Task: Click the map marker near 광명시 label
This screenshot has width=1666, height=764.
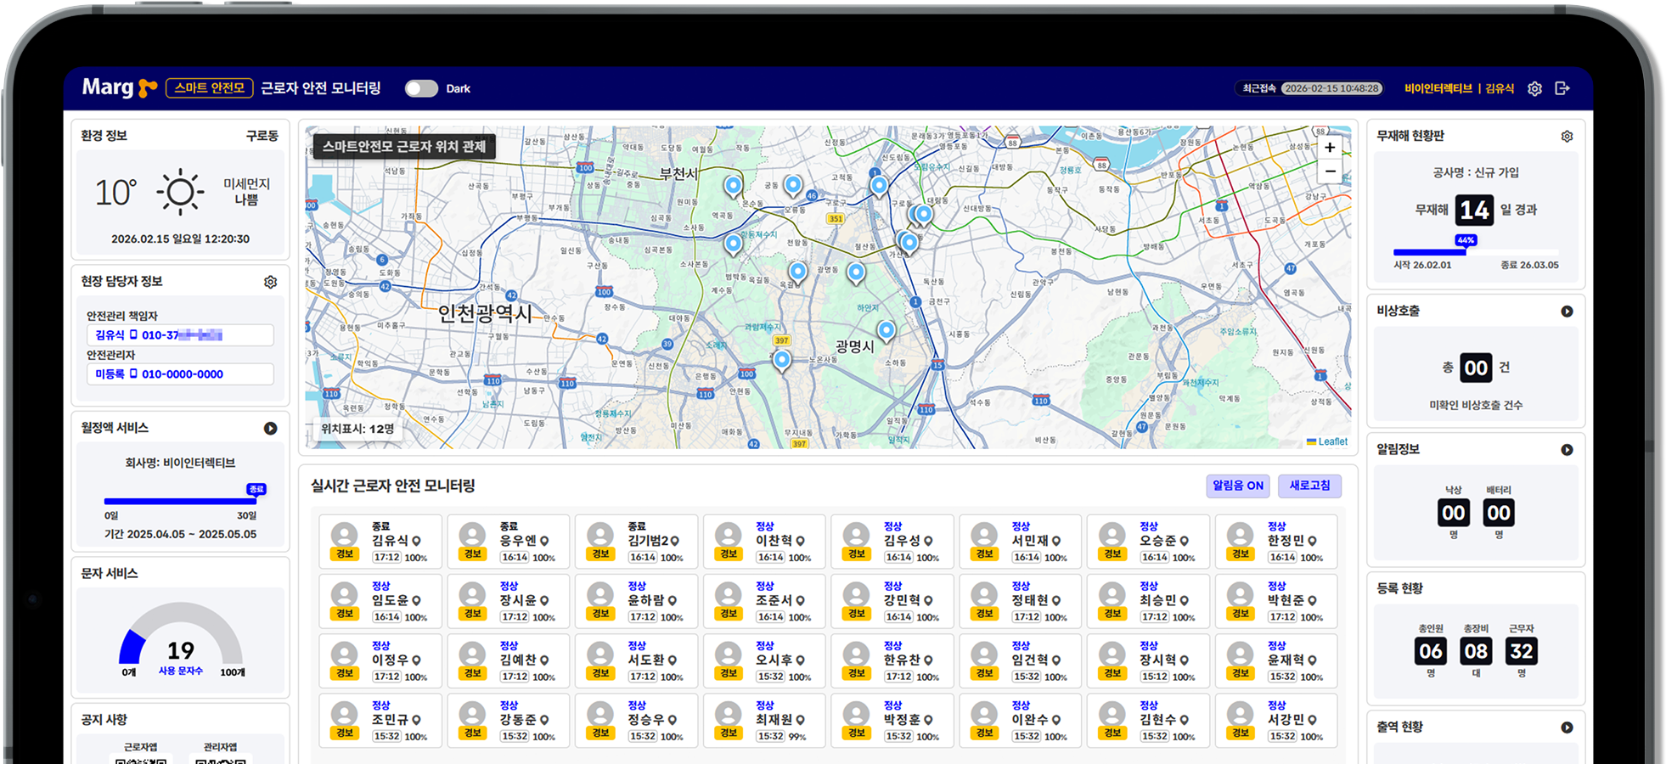Action: click(886, 330)
